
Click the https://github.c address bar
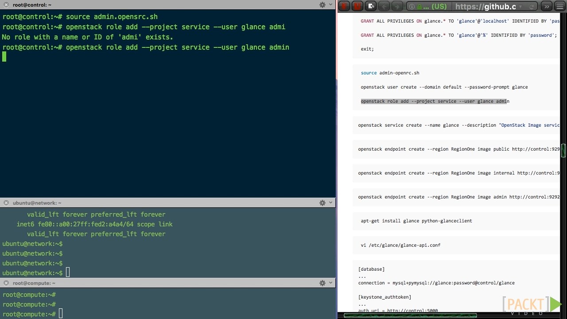[x=485, y=7]
